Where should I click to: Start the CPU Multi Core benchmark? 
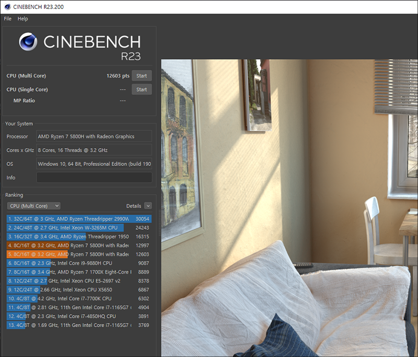pyautogui.click(x=142, y=75)
